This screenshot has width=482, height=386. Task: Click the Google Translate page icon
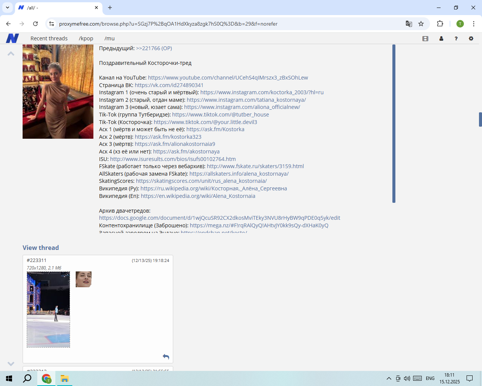tap(409, 24)
